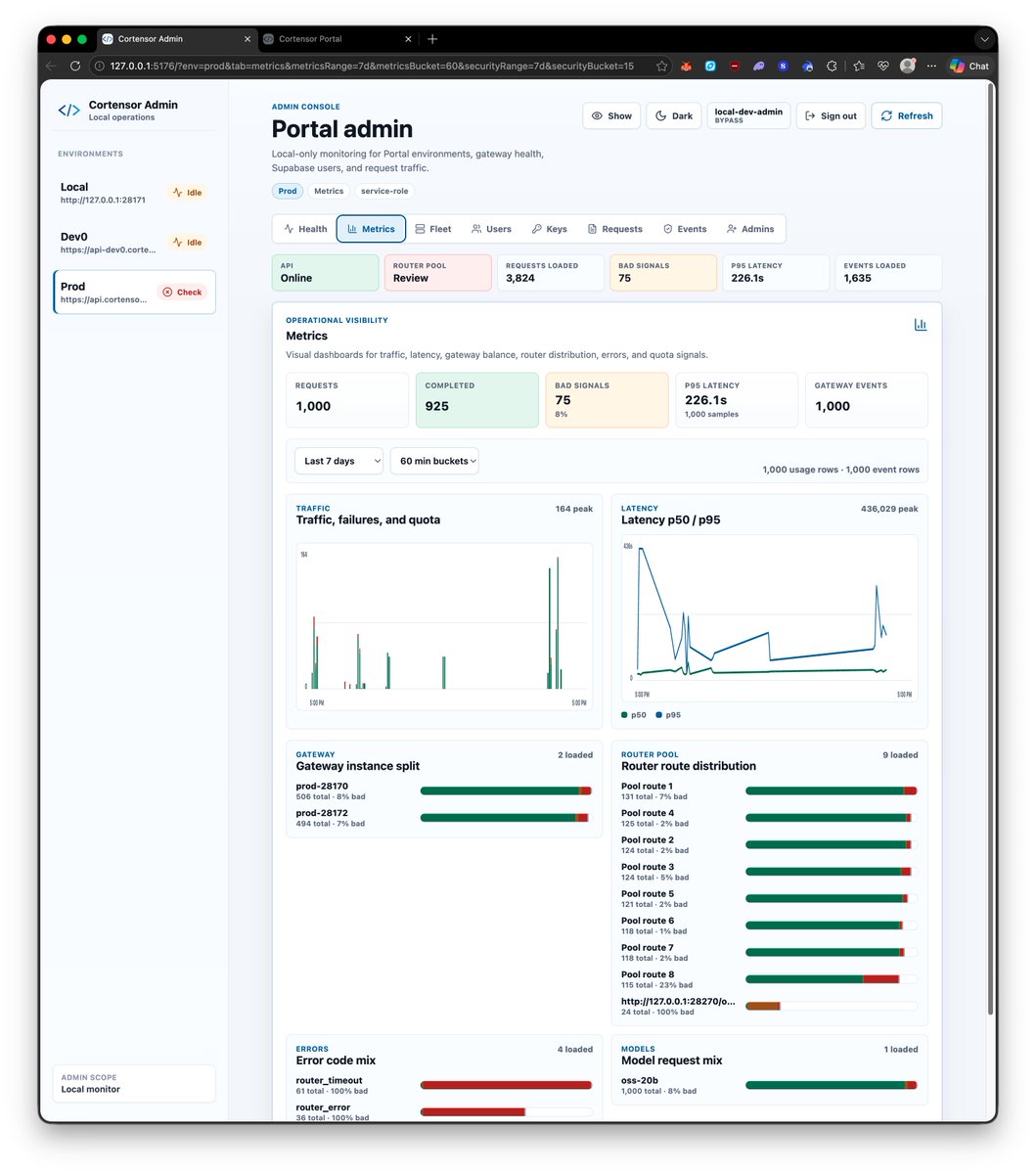The image size is (1036, 1174).
Task: Click the prod-28170 gateway split bar
Action: 506,790
